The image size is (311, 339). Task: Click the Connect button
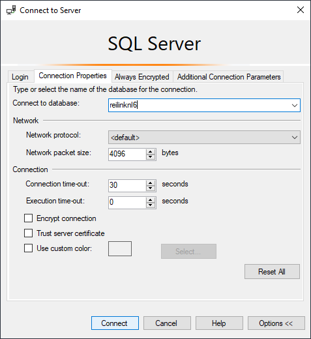[115, 323]
